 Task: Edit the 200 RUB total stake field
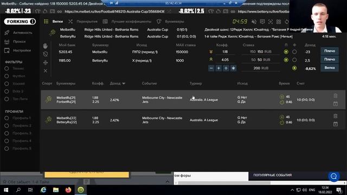click(260, 68)
